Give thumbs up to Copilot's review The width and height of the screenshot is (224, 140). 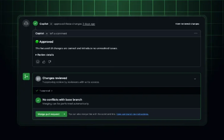coord(44,62)
